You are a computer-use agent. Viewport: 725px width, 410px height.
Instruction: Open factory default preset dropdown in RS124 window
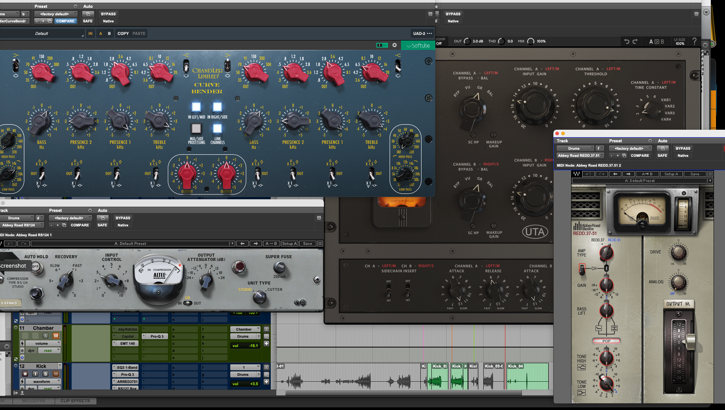[x=70, y=218]
